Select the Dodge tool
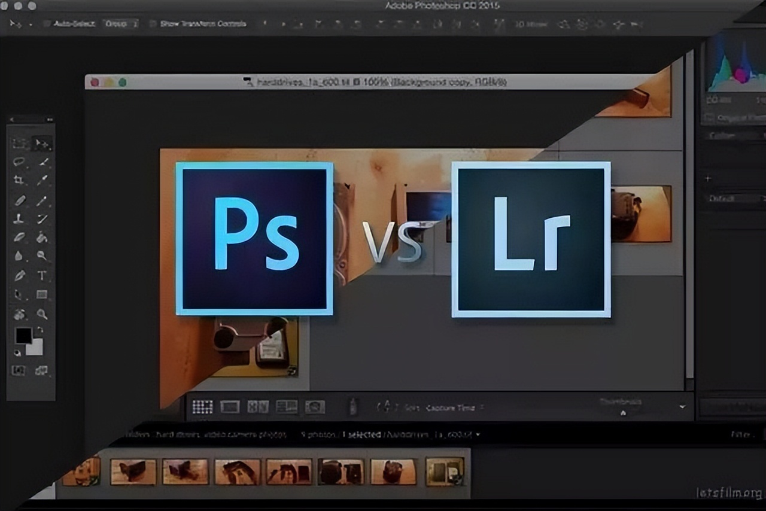This screenshot has width=766, height=511. coord(42,255)
